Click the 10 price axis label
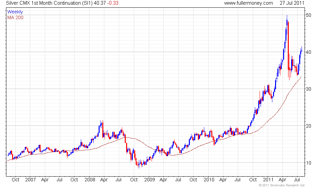The image size is (322, 188). (x=309, y=163)
